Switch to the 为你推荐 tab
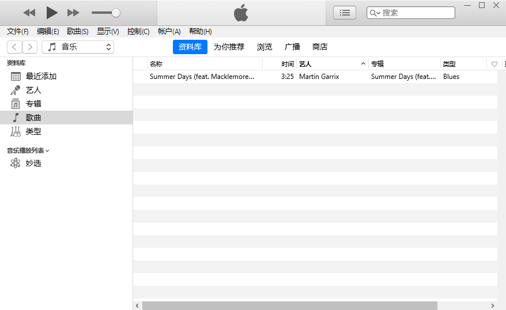The width and height of the screenshot is (506, 310). click(229, 47)
